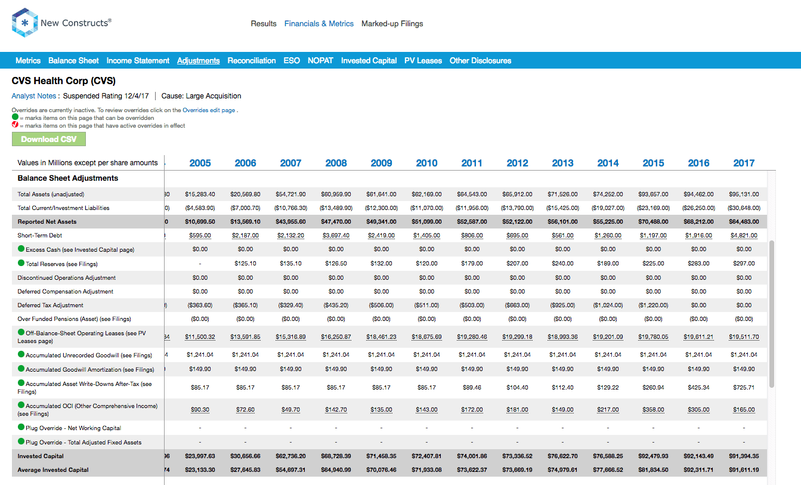Click the New Constructs hexagon logo
The width and height of the screenshot is (801, 485).
click(24, 23)
